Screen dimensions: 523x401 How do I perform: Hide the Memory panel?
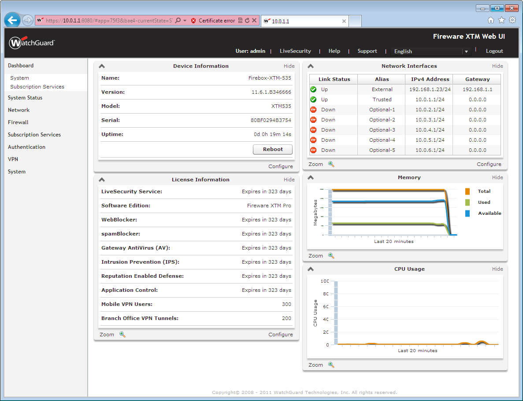(497, 177)
